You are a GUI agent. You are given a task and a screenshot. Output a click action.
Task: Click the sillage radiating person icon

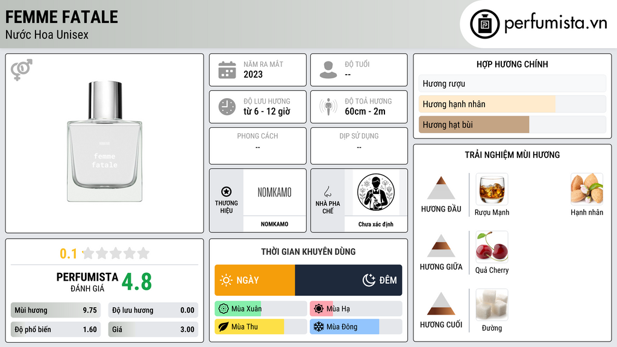[328, 107]
